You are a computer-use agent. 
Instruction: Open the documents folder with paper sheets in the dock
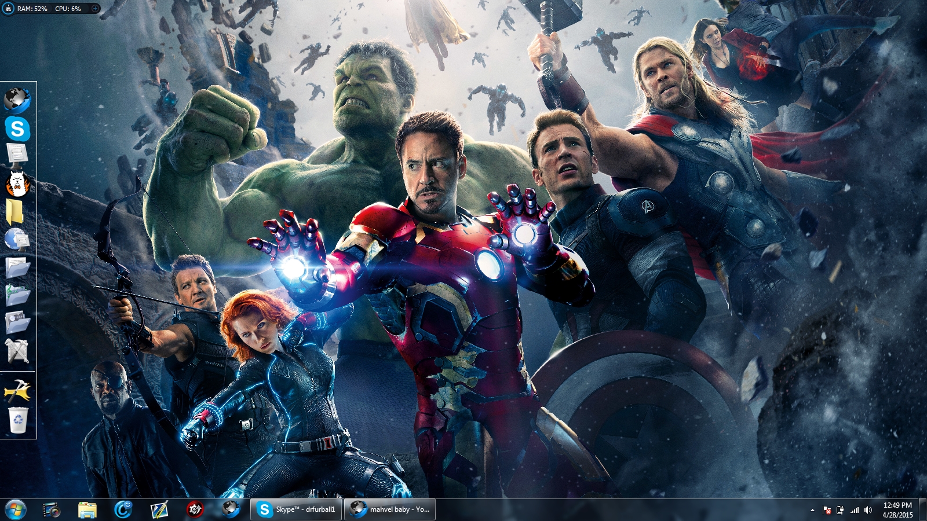point(17,267)
